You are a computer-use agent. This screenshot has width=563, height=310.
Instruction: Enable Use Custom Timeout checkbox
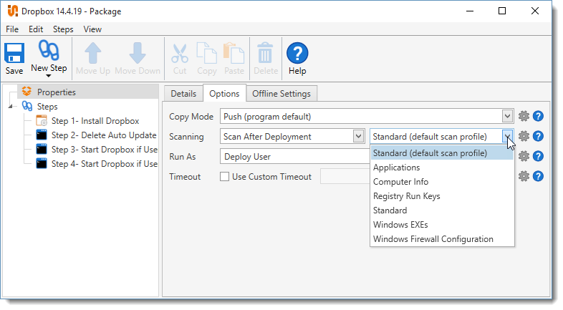pos(225,177)
